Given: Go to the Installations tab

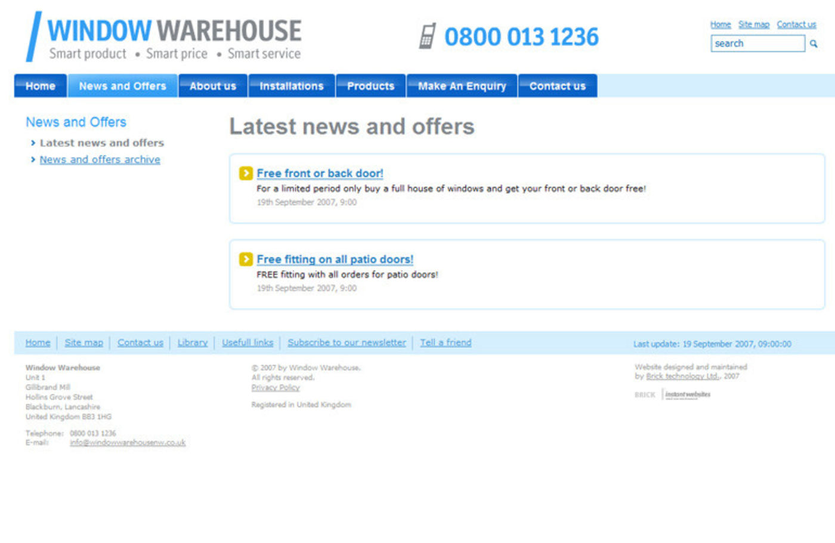Looking at the screenshot, I should point(291,86).
